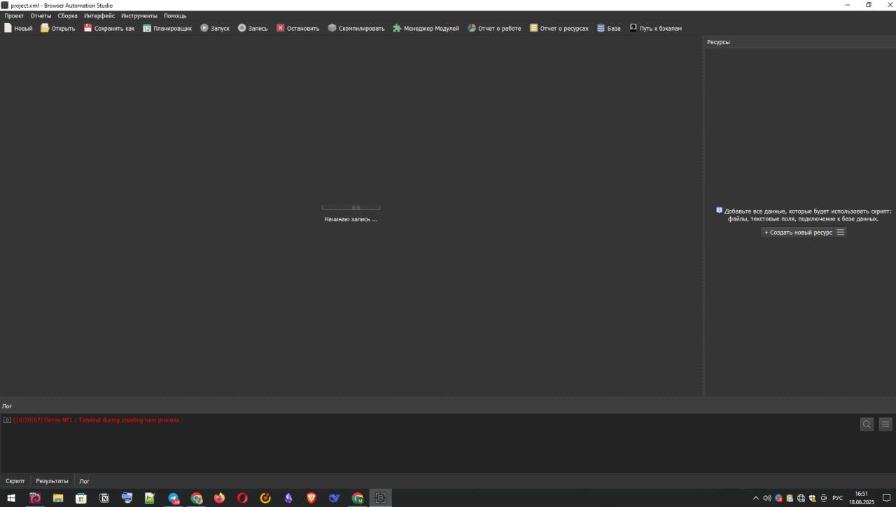Open the Проект menu
Viewport: 896px width, 507px height.
pos(14,15)
